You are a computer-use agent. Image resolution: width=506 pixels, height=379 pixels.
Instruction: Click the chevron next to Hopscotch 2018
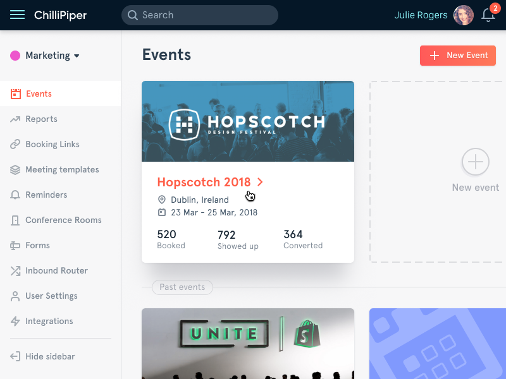click(260, 182)
